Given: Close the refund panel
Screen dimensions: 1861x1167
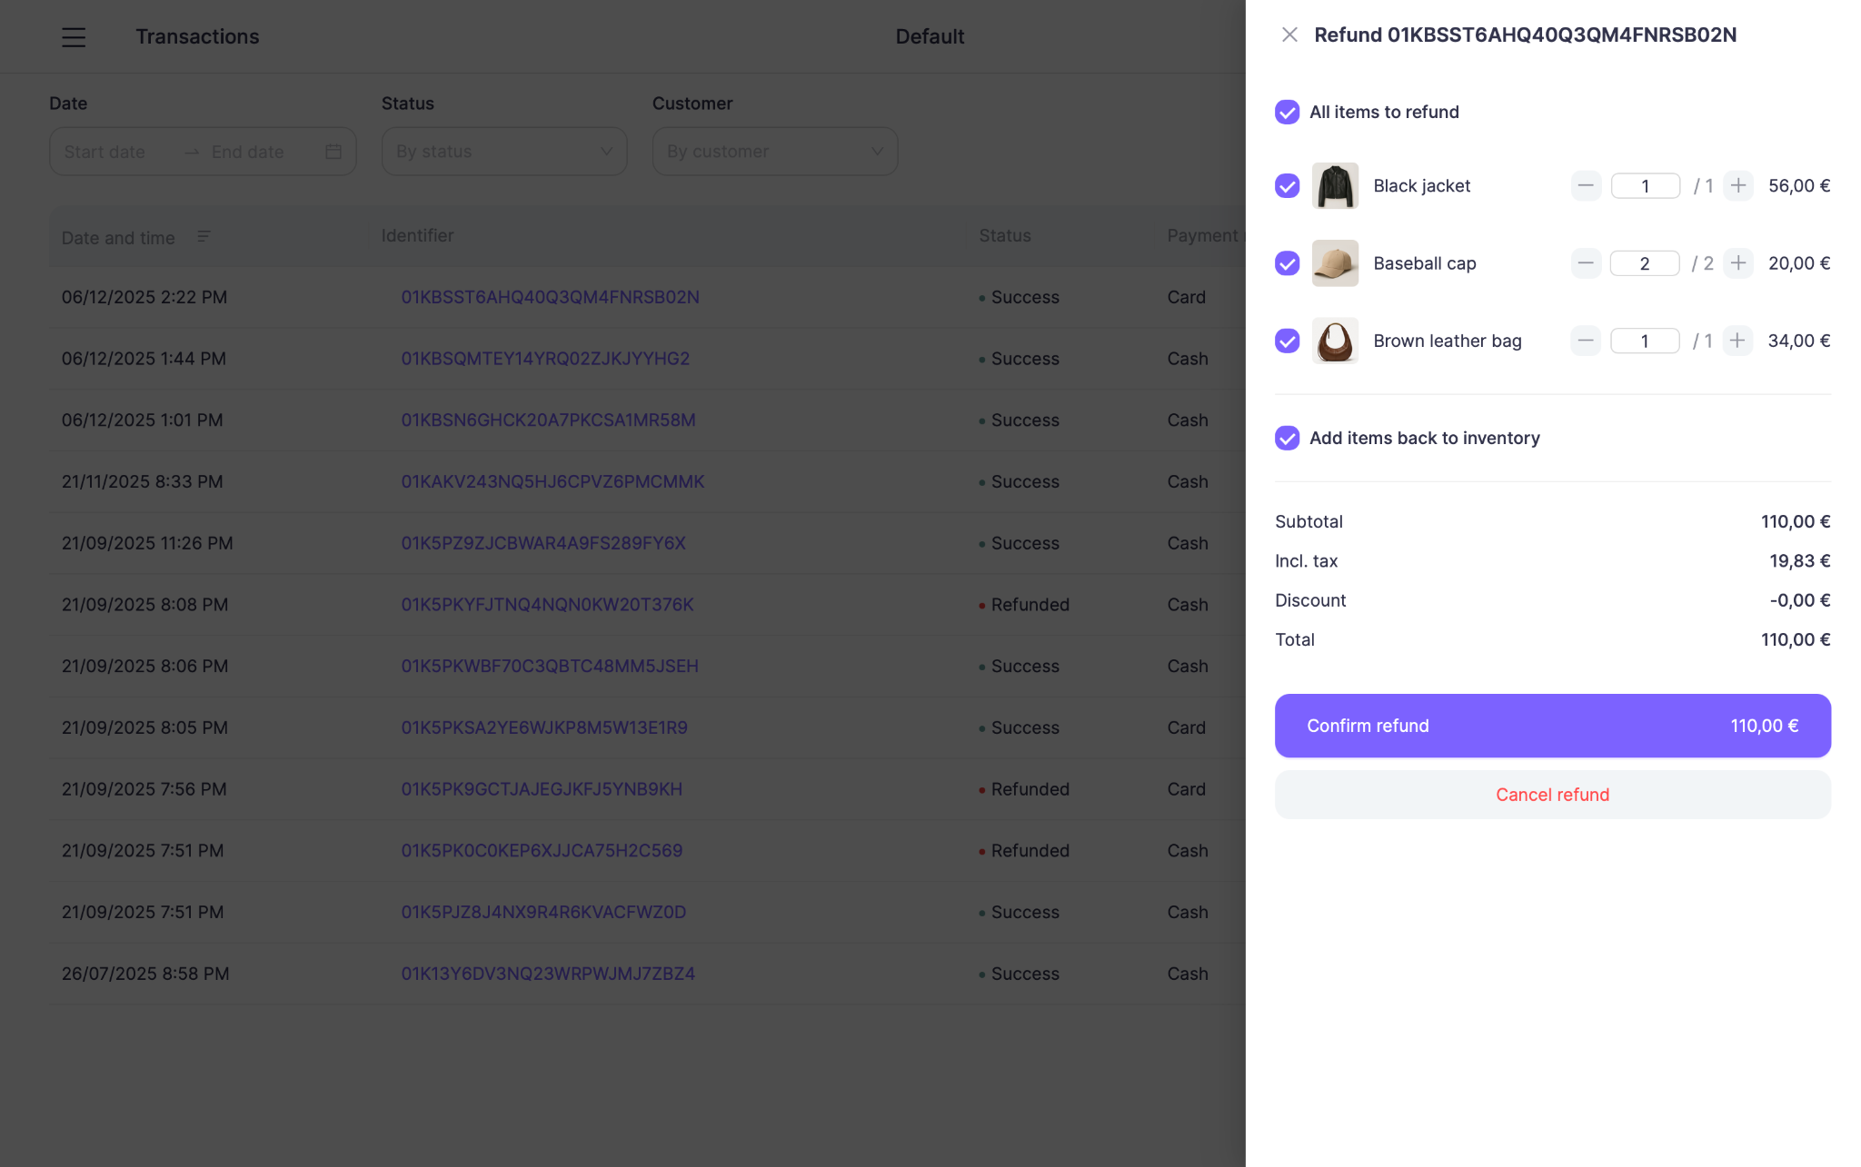Looking at the screenshot, I should click(x=1289, y=35).
